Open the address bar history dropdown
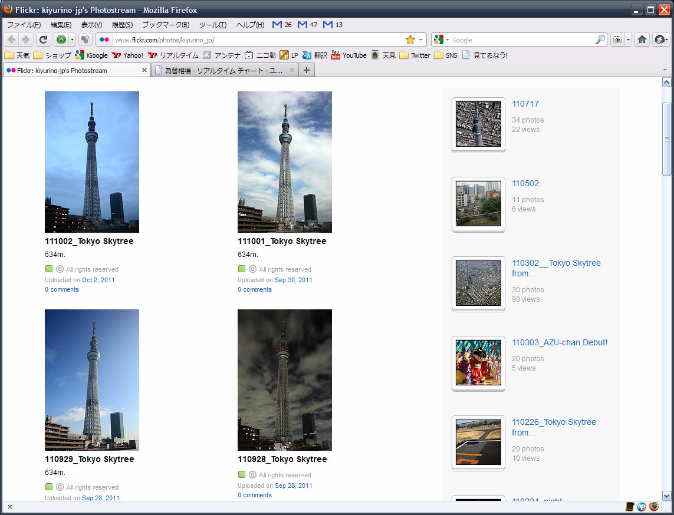Image resolution: width=674 pixels, height=515 pixels. (421, 39)
